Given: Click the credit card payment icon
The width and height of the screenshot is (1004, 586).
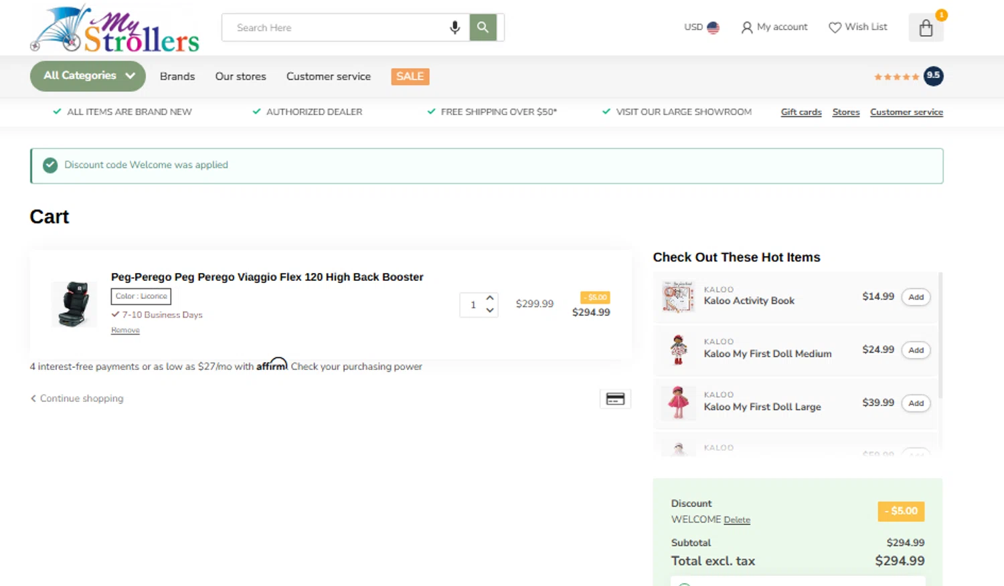Looking at the screenshot, I should (615, 399).
